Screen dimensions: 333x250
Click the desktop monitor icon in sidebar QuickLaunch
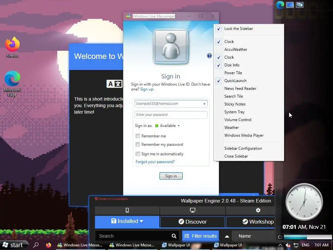click(x=290, y=5)
